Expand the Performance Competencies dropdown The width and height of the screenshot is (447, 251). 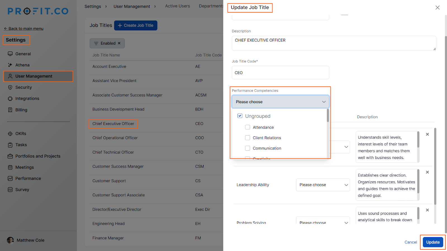click(280, 102)
